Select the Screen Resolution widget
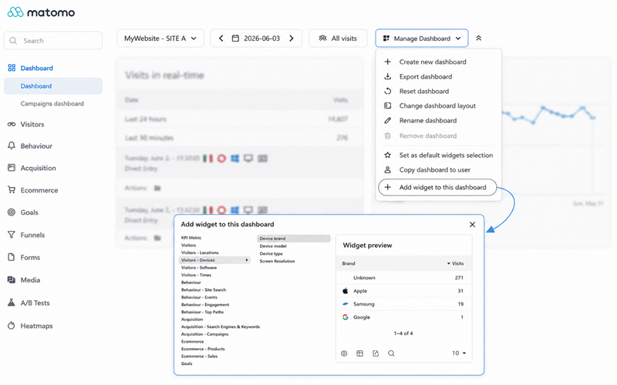 [x=277, y=261]
